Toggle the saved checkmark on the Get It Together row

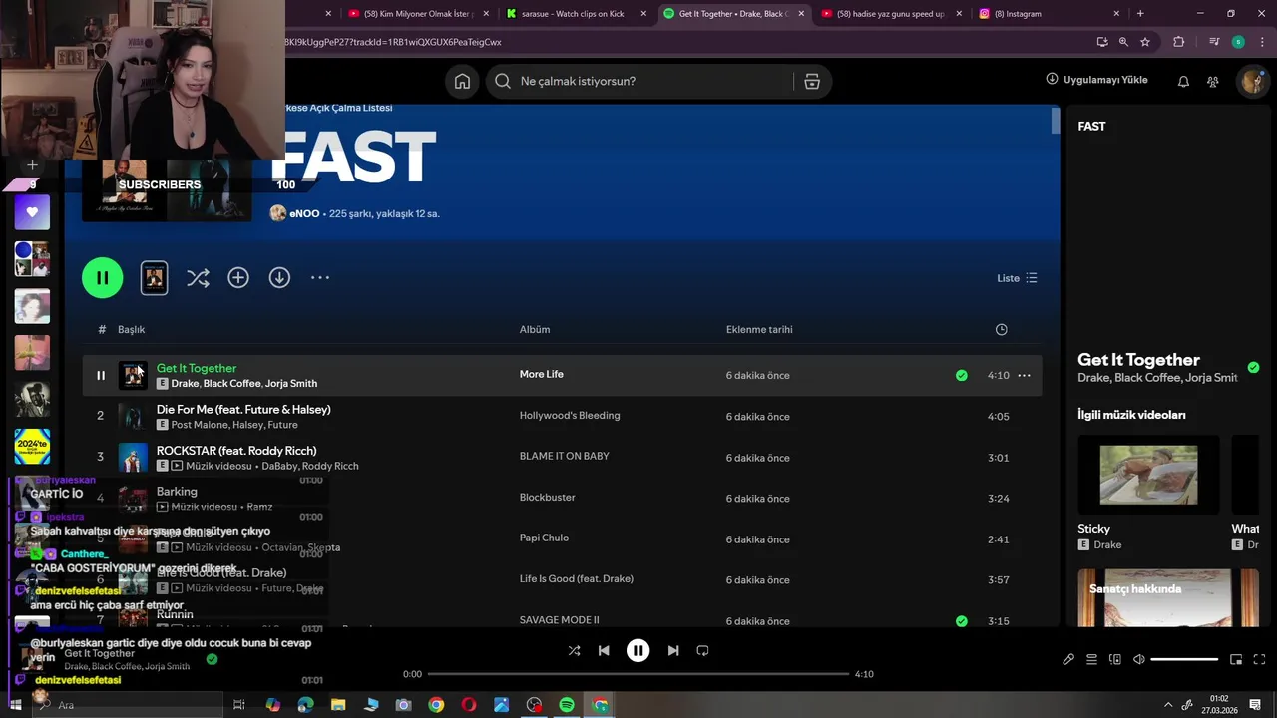pos(961,376)
